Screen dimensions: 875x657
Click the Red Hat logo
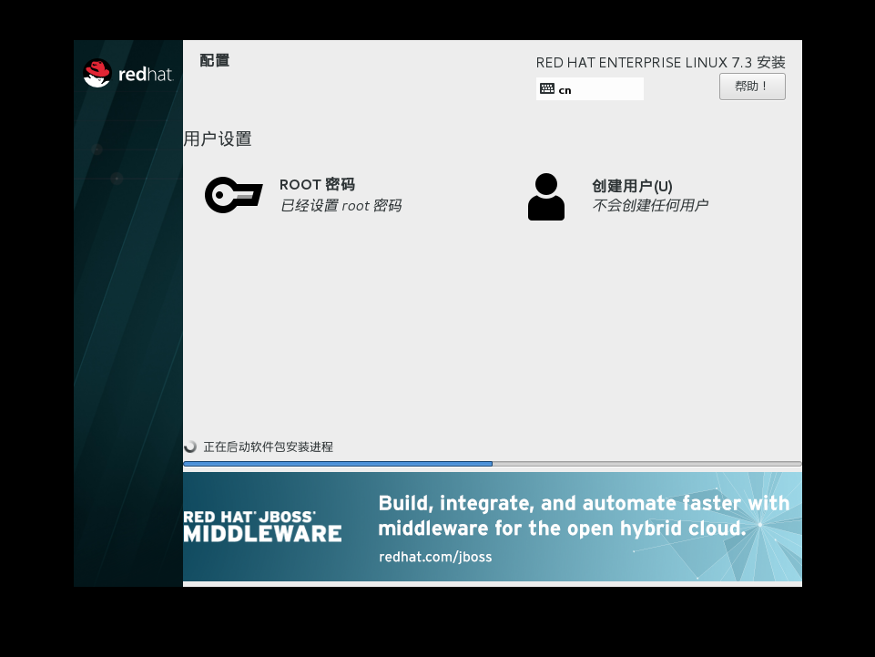pos(128,74)
